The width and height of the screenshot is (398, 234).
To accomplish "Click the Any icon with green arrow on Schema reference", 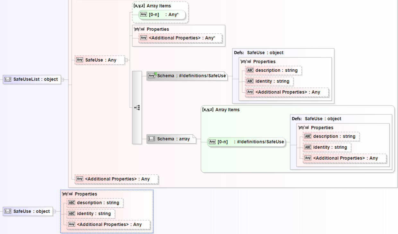I will pyautogui.click(x=152, y=76).
